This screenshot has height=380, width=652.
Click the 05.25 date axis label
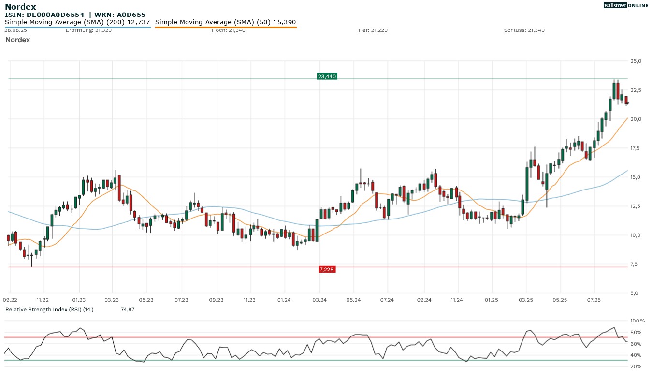560,300
